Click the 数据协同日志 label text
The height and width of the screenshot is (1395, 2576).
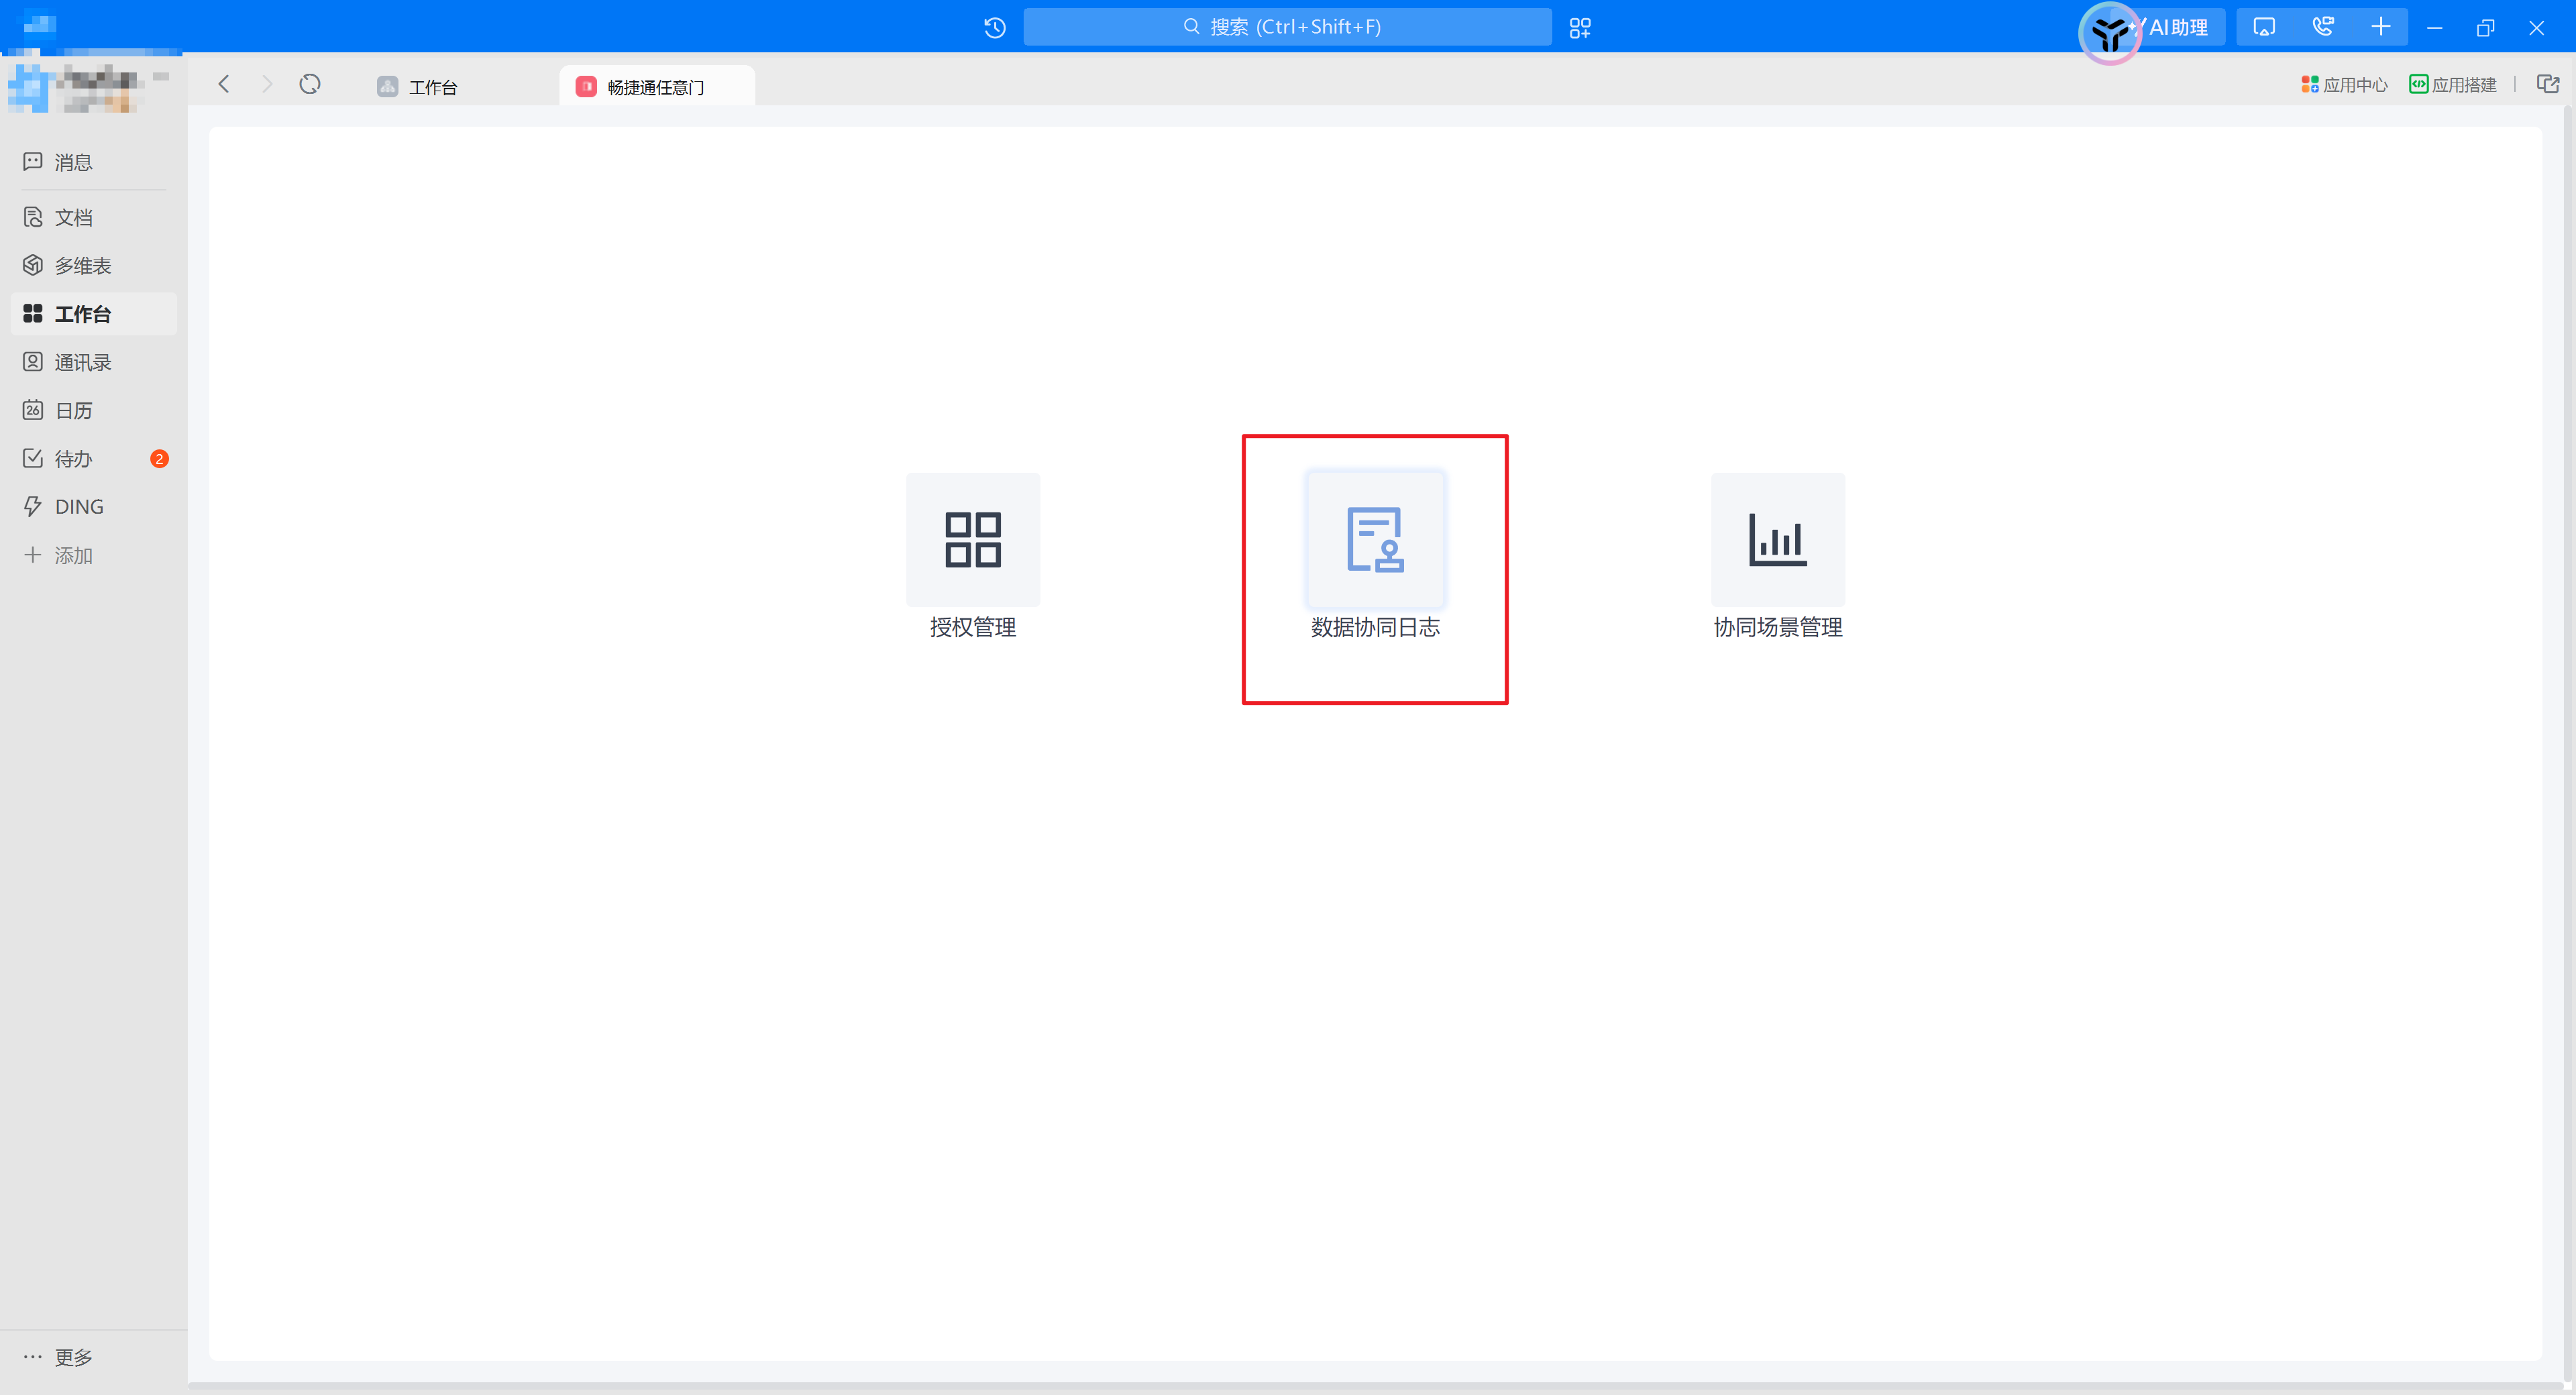1375,627
